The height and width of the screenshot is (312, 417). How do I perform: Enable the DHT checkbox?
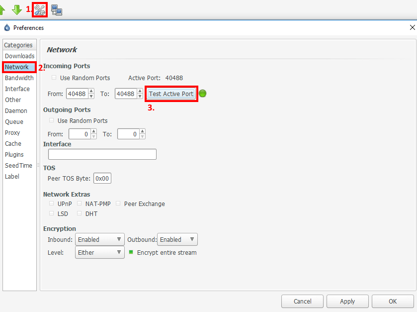pos(80,213)
